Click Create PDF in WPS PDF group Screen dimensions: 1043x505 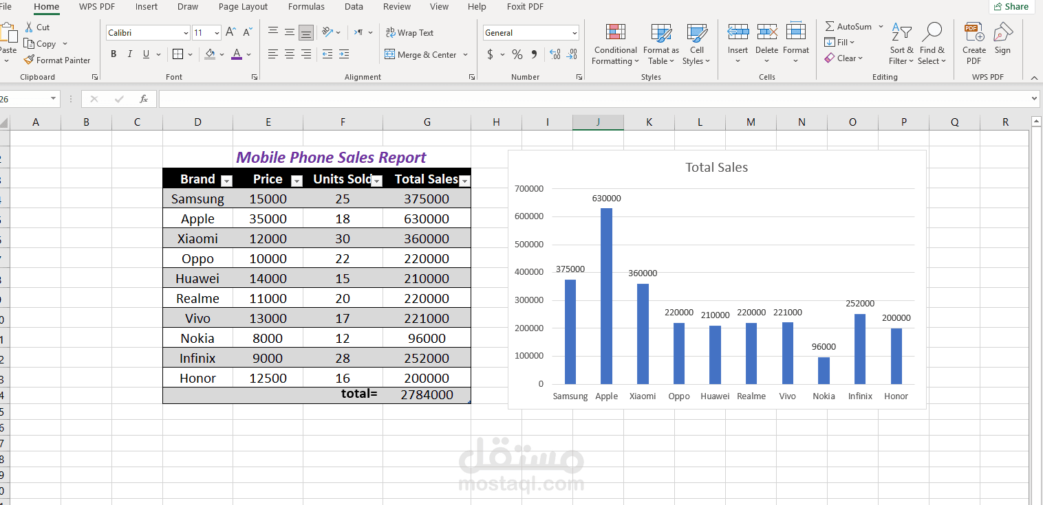[x=974, y=45]
